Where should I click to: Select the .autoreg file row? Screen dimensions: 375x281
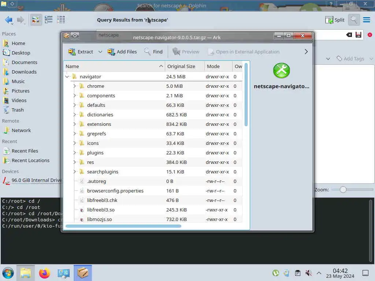153,181
